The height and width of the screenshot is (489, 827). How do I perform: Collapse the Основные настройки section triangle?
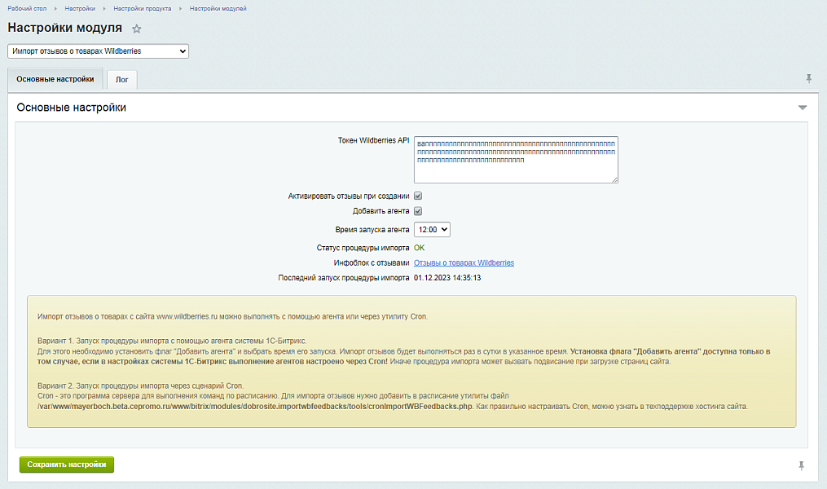point(802,108)
